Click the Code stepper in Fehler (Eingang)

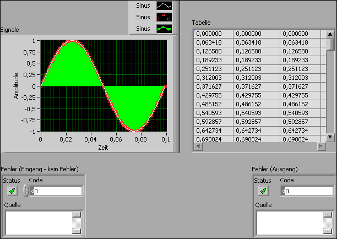pyautogui.click(x=26, y=191)
